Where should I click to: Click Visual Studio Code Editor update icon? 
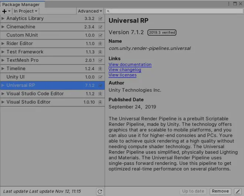[100, 94]
